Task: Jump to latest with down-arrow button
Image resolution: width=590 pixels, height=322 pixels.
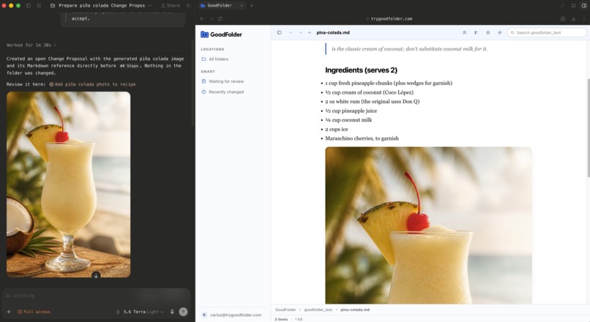Action: (x=96, y=276)
